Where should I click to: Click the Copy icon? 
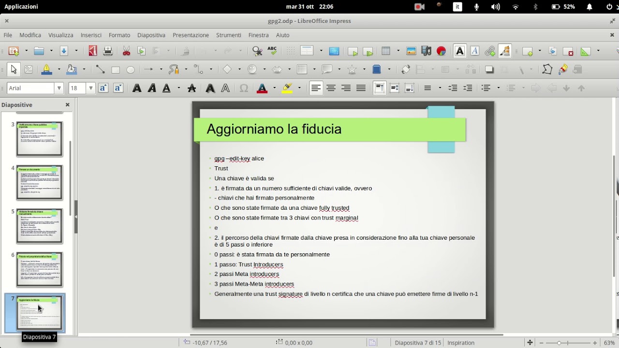click(141, 51)
